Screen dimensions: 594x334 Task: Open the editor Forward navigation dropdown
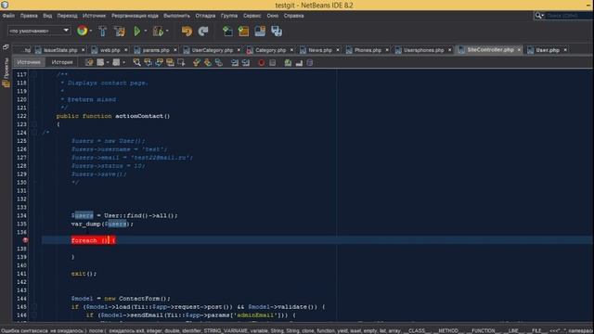123,62
